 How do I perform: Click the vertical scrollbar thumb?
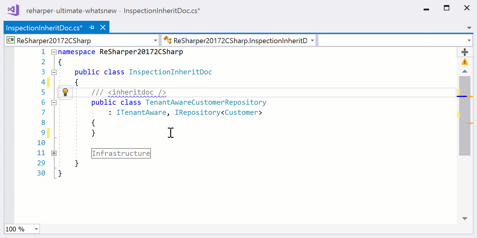click(x=464, y=116)
